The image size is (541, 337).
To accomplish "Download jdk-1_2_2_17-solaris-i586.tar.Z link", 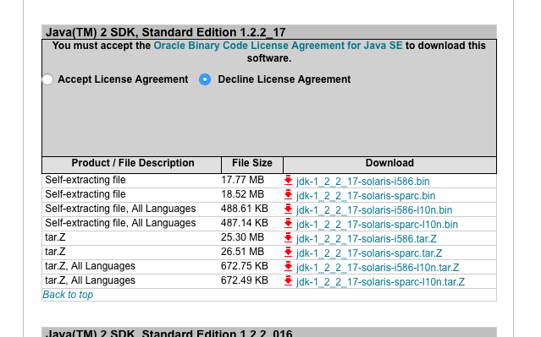I will tap(366, 239).
